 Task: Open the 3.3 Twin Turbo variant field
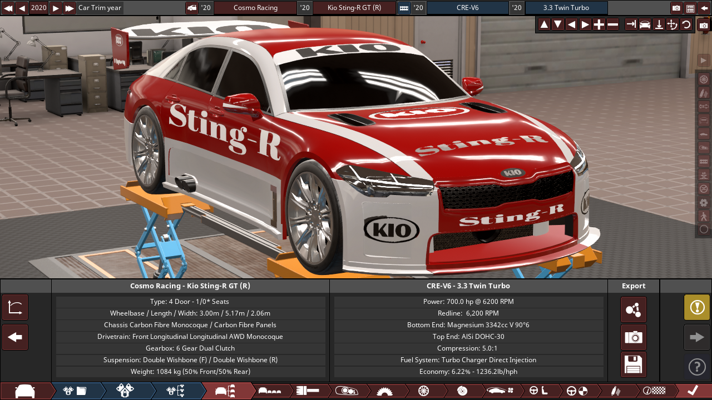(566, 8)
